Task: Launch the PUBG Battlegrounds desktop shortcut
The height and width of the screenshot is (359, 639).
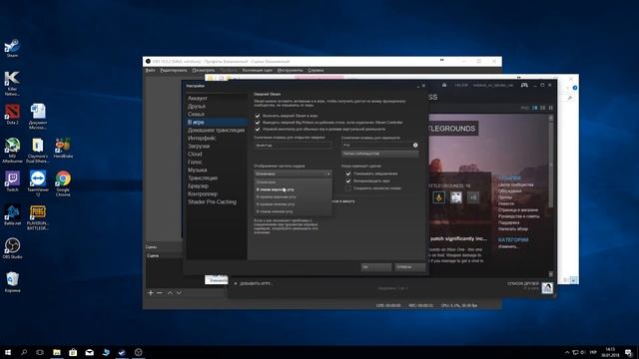Action: pyautogui.click(x=38, y=217)
